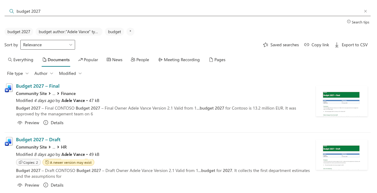Expand the Author filter

(x=44, y=73)
